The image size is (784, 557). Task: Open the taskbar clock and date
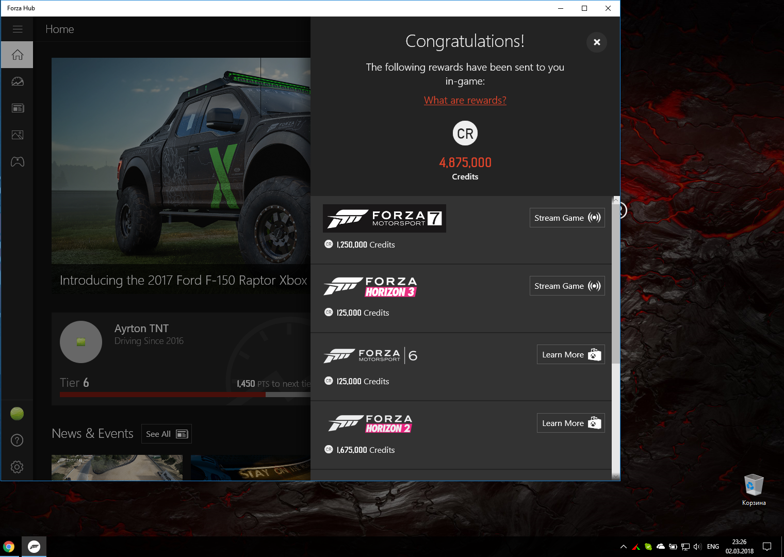740,547
